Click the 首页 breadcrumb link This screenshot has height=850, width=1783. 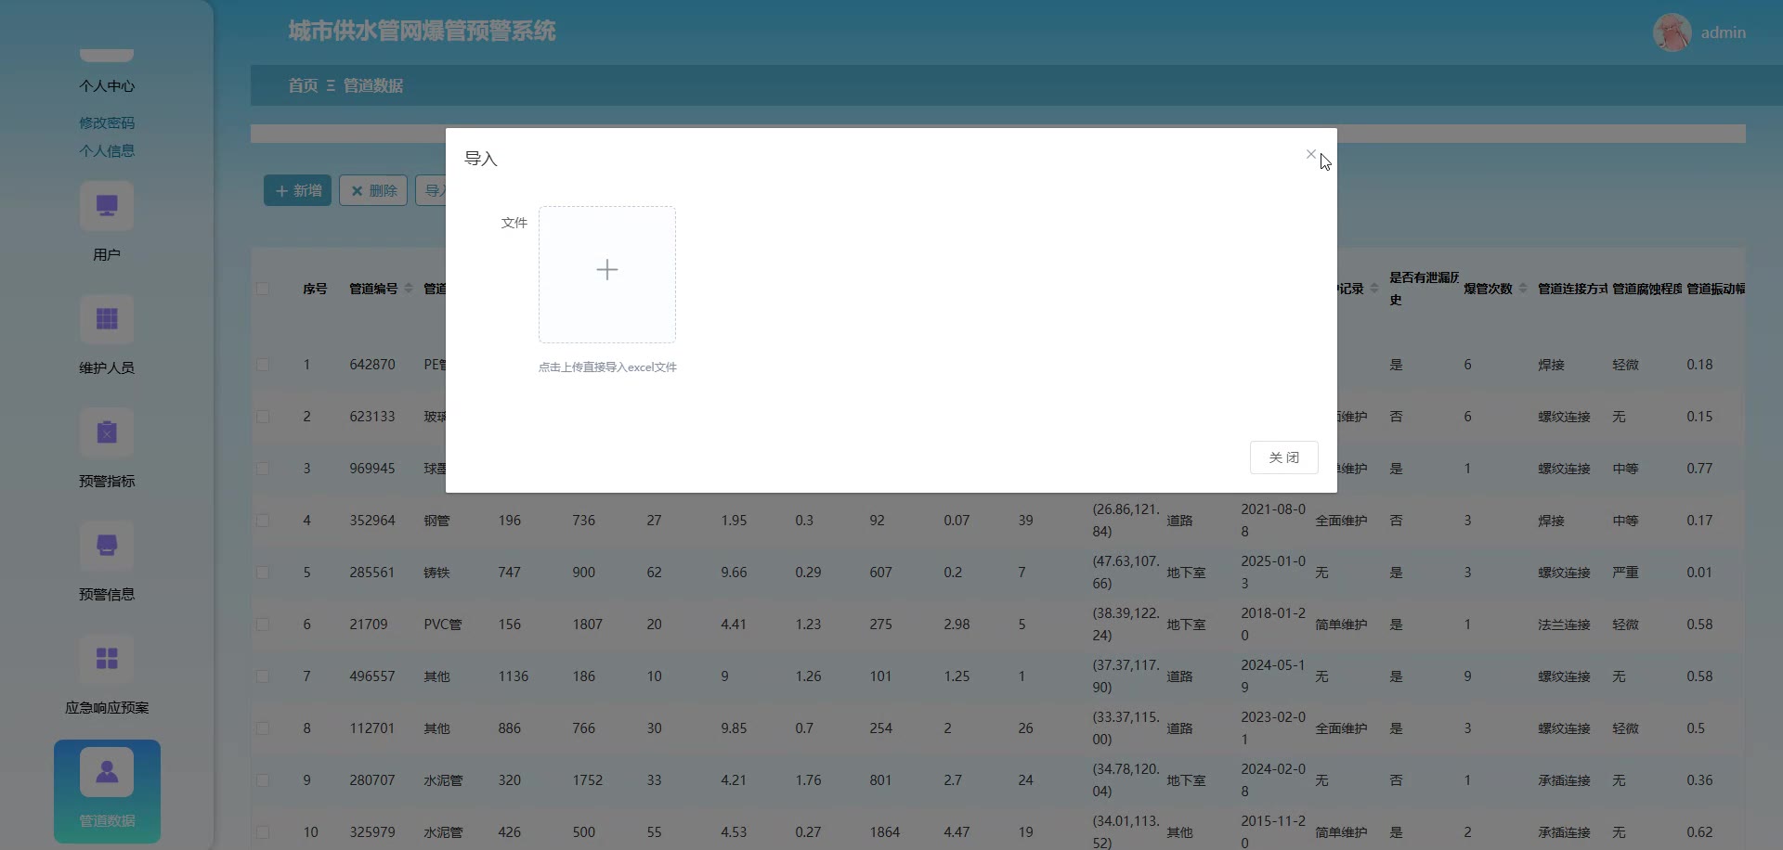click(x=303, y=85)
